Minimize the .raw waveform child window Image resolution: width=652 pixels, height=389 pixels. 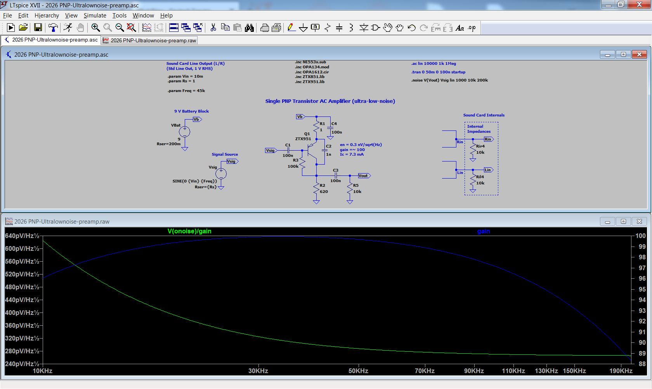[607, 221]
